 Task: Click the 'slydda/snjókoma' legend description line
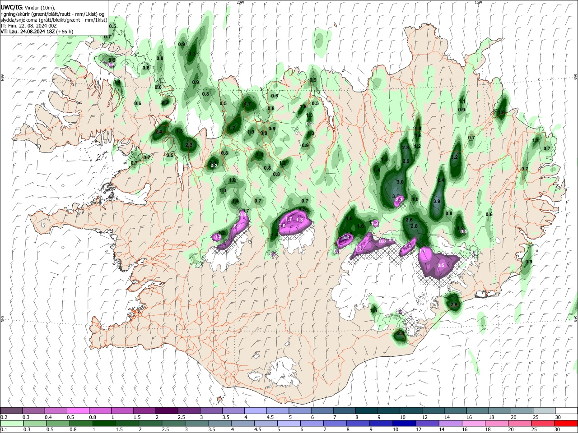pos(54,20)
